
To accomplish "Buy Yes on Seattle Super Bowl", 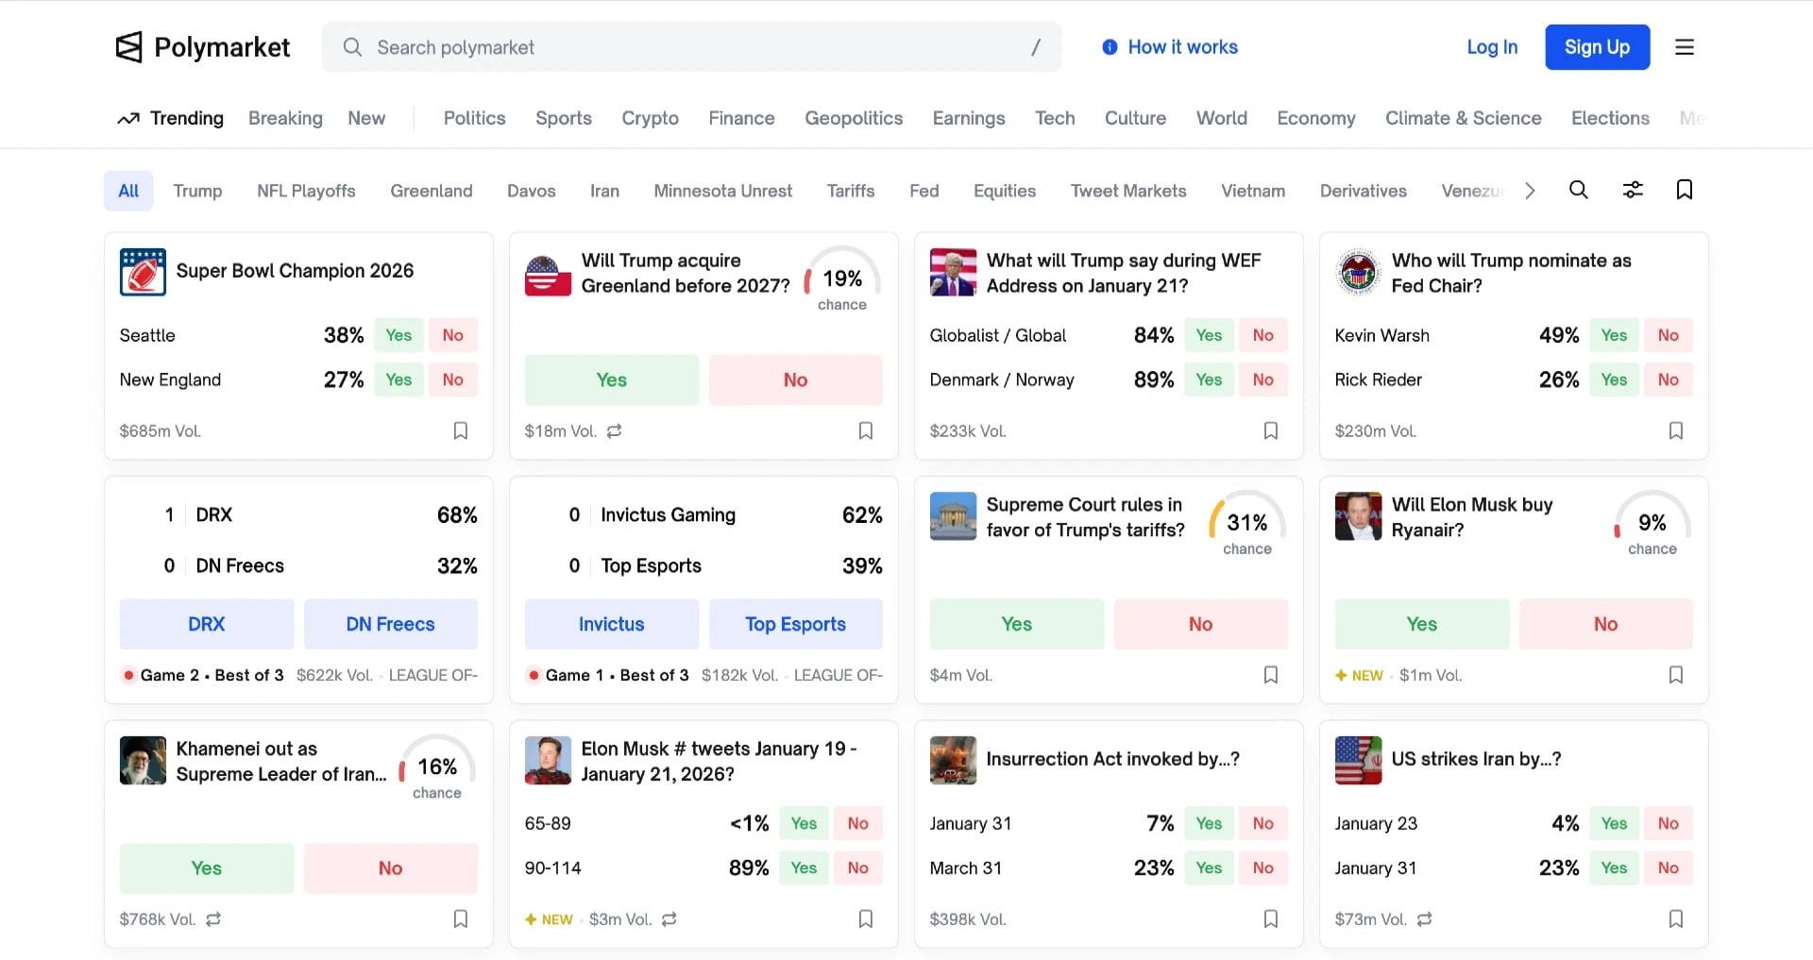I will coord(398,335).
